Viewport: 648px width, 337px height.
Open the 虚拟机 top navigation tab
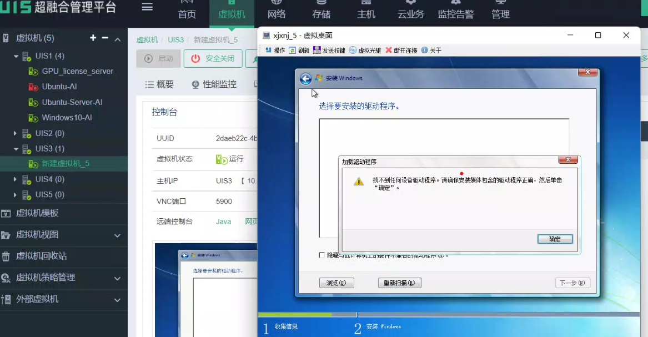tap(232, 14)
